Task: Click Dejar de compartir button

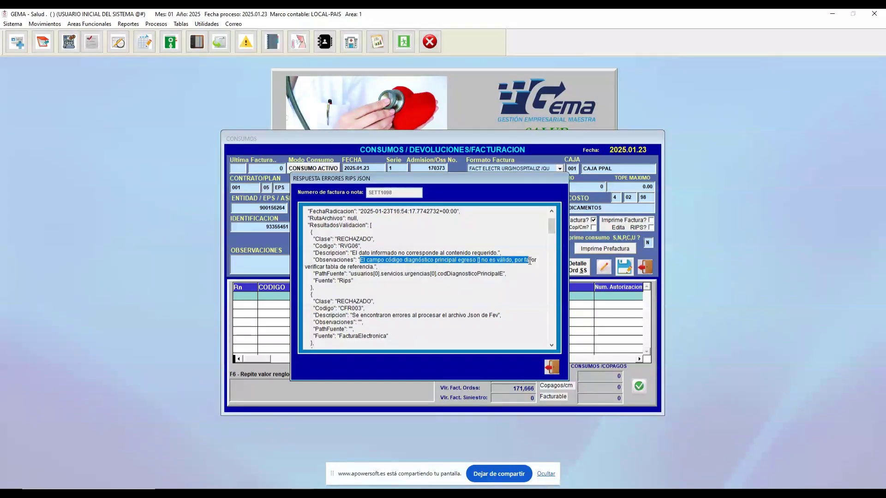Action: point(499,474)
